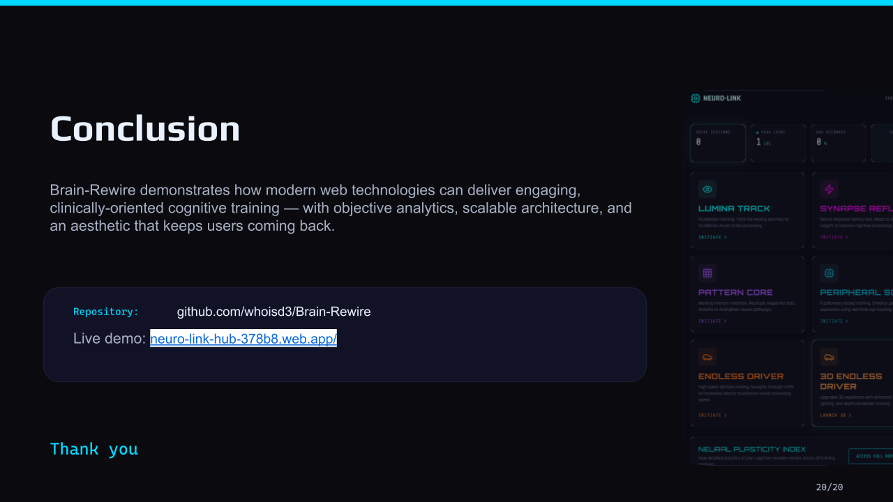Image resolution: width=893 pixels, height=502 pixels.
Task: Click the Endless Driver card title
Action: 741,376
